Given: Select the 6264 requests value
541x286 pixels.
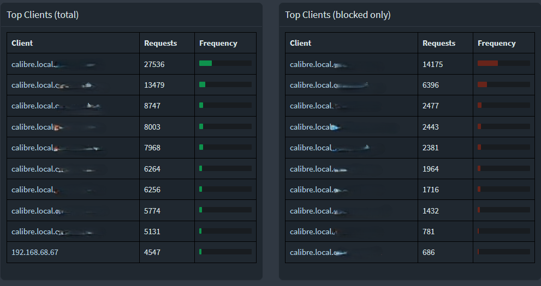Looking at the screenshot, I should coord(152,169).
